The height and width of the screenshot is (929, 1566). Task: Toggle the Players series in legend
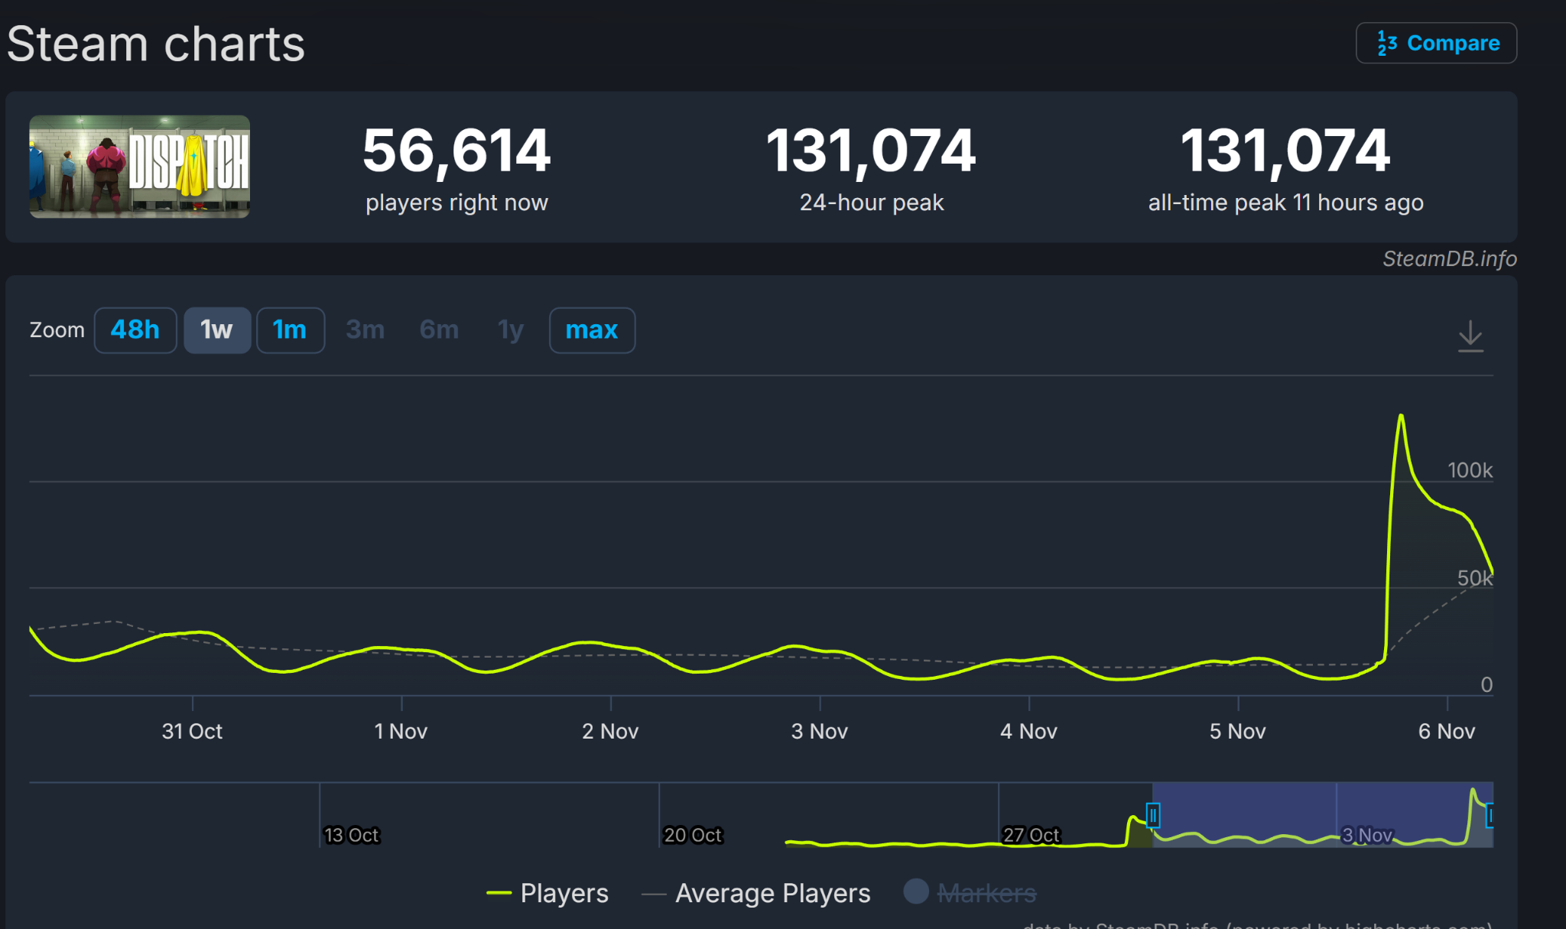coord(548,893)
